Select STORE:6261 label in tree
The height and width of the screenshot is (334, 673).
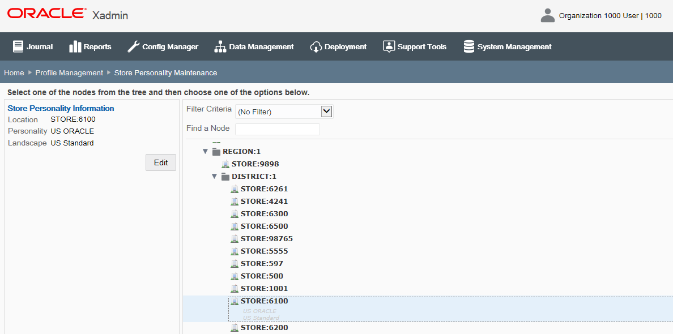265,189
